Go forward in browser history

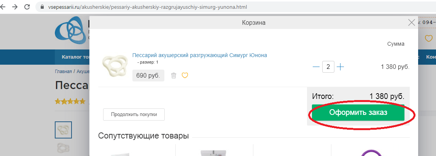[14, 7]
